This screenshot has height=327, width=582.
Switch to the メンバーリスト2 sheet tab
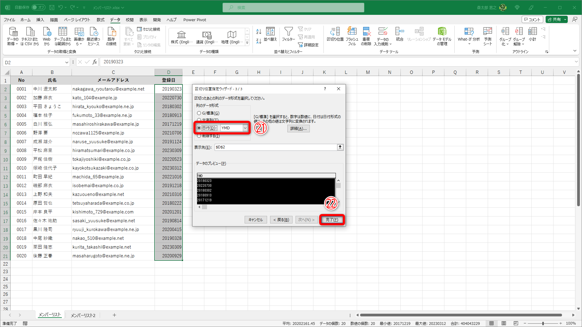83,315
